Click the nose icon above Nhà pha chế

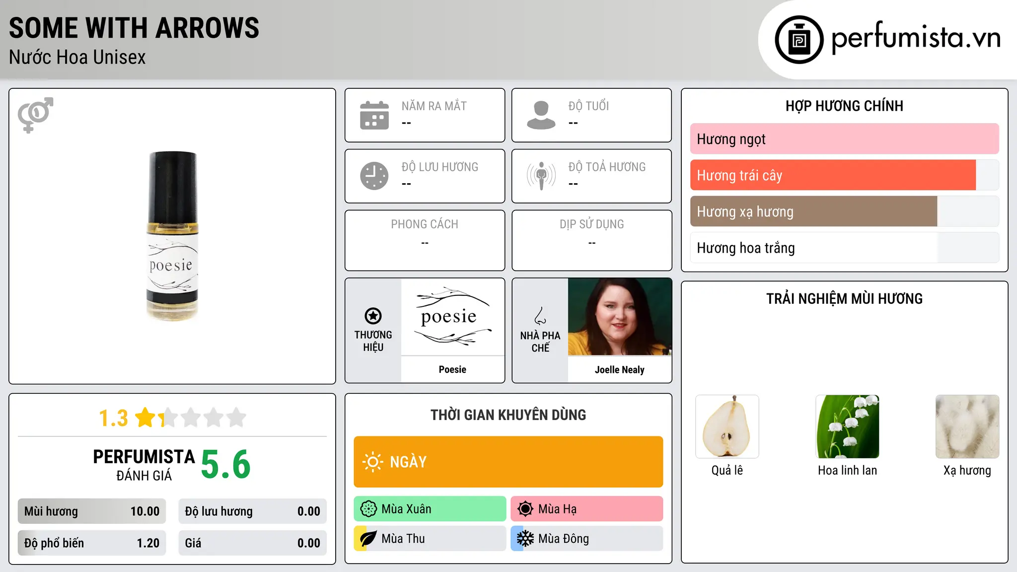pos(540,316)
